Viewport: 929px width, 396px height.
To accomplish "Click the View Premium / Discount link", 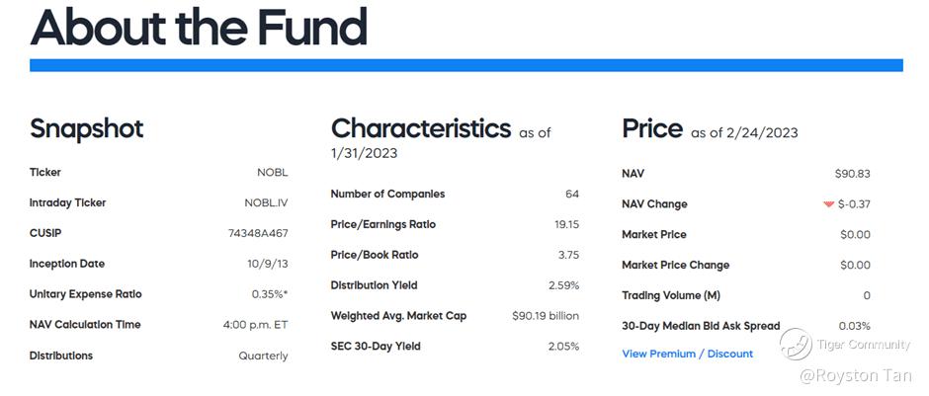I will 687,354.
